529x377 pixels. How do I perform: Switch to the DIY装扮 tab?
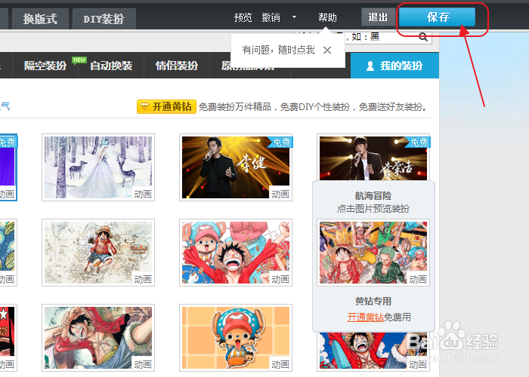click(104, 19)
